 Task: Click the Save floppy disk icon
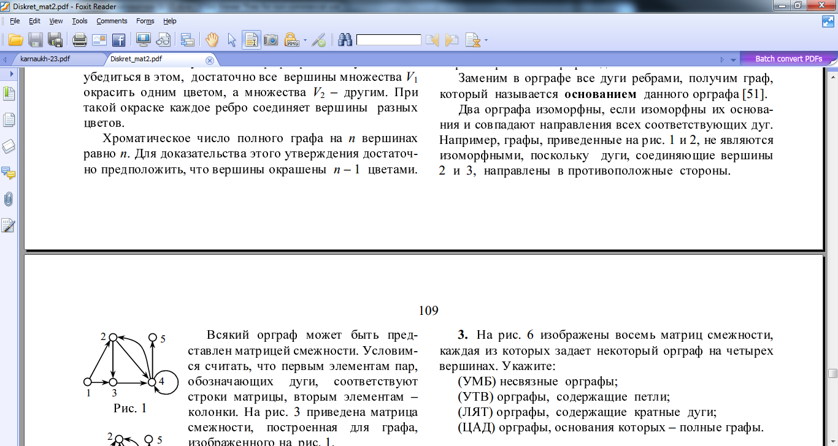point(36,40)
